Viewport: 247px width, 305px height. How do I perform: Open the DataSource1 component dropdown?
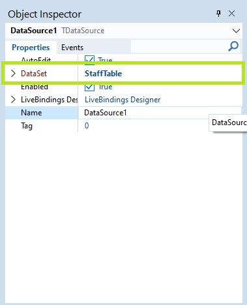pos(236,31)
